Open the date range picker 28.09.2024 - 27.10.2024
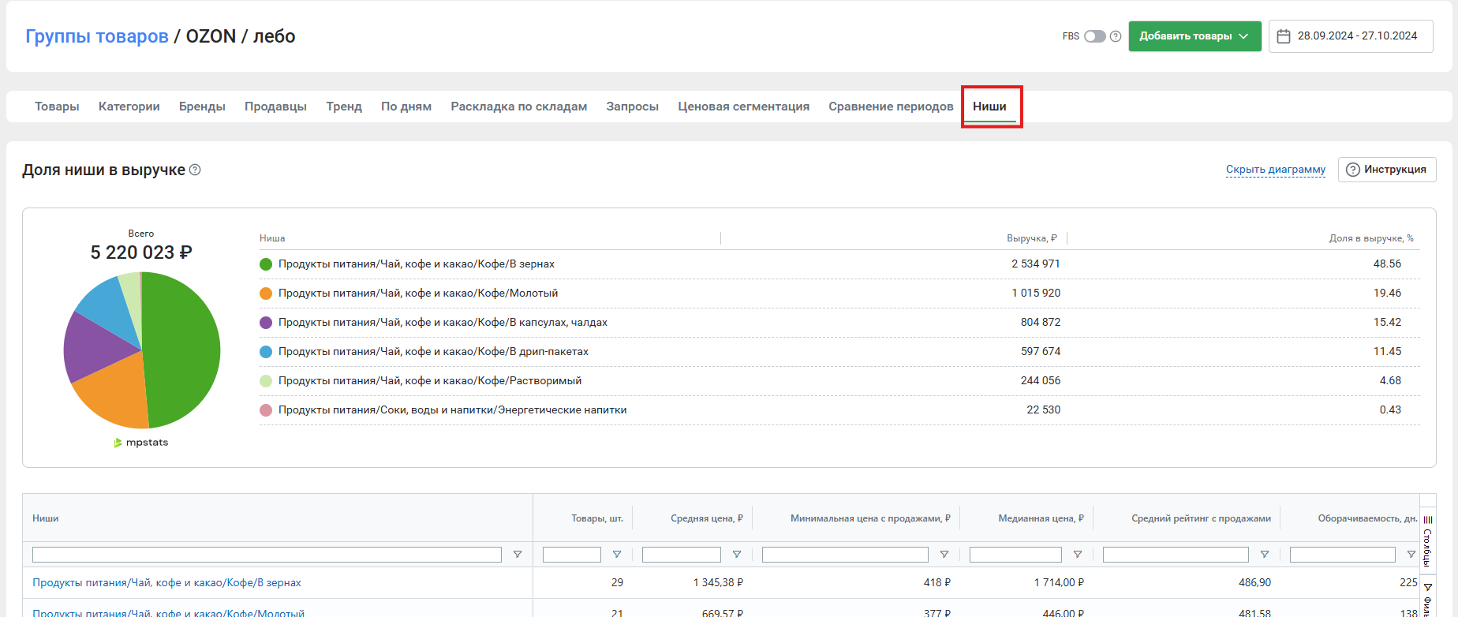The image size is (1458, 617). coord(1351,36)
